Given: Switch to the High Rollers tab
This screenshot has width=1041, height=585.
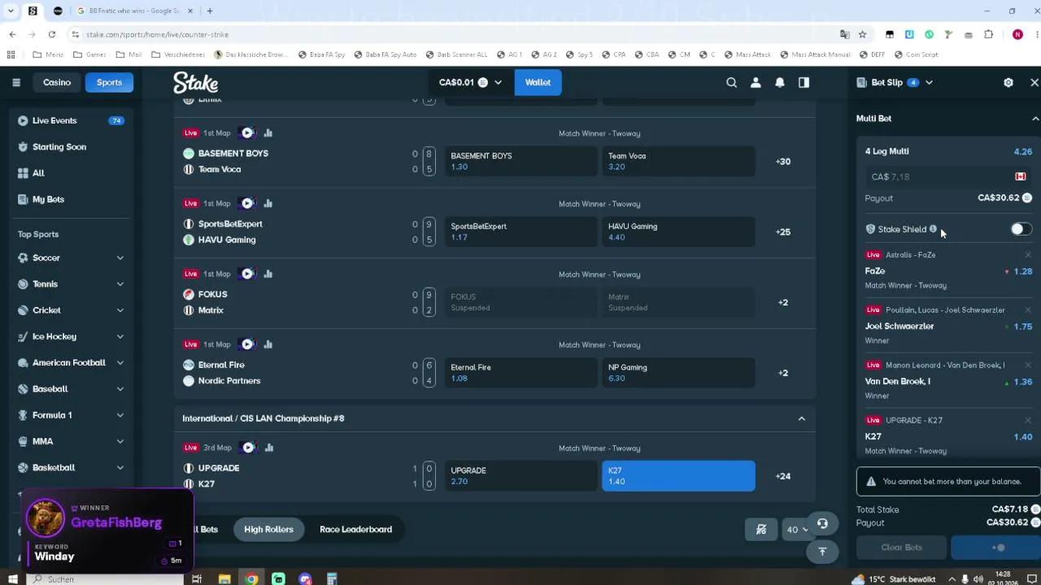Looking at the screenshot, I should (x=268, y=529).
